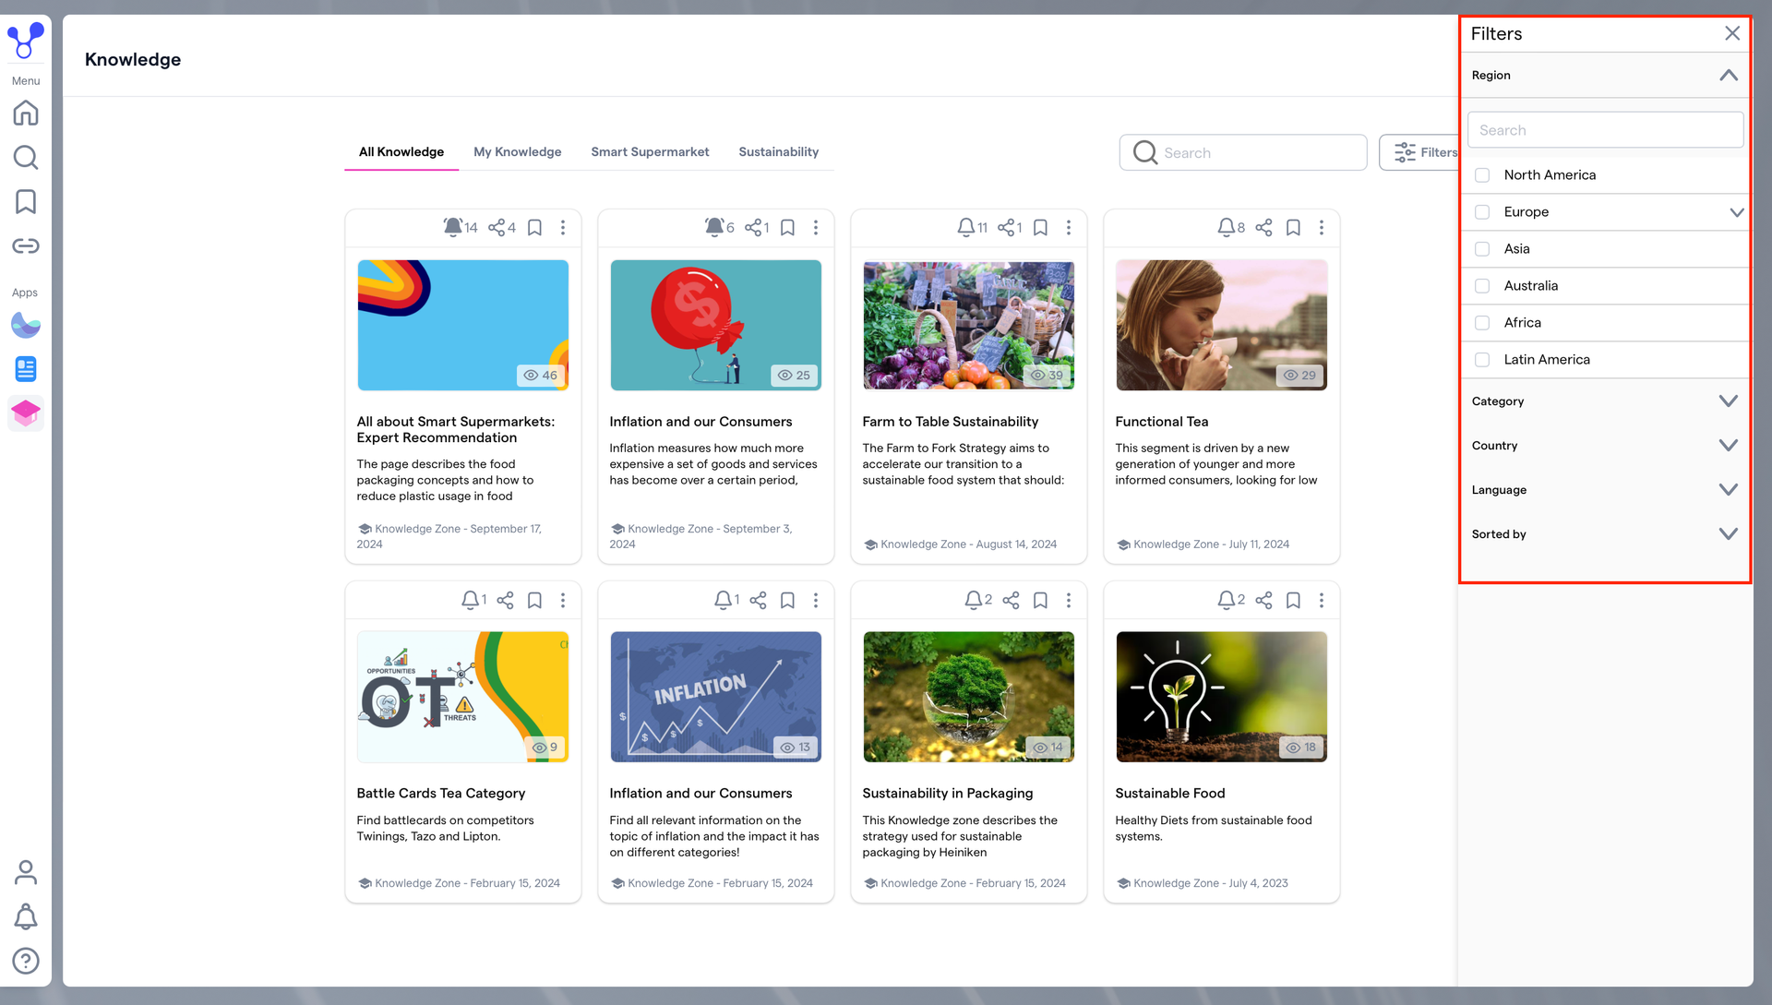
Task: Close the Filters panel
Action: [x=1732, y=33]
